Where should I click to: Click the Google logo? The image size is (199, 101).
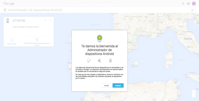pos(9,4)
